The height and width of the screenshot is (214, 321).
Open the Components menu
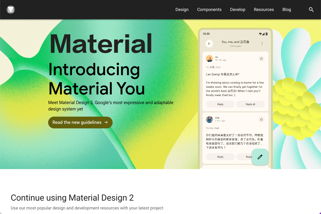[x=209, y=10]
